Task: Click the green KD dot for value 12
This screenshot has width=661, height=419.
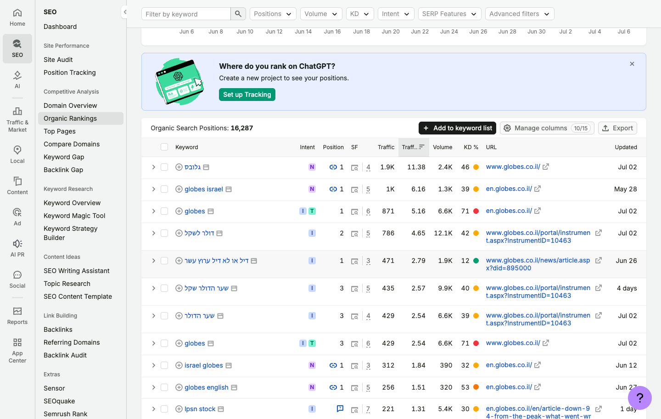Action: [476, 261]
